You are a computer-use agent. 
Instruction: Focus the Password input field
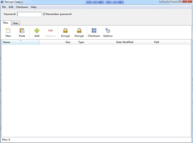pyautogui.click(x=29, y=14)
